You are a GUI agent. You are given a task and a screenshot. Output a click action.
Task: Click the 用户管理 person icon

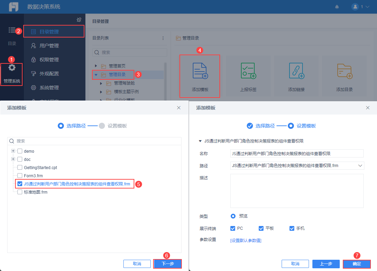coord(33,46)
